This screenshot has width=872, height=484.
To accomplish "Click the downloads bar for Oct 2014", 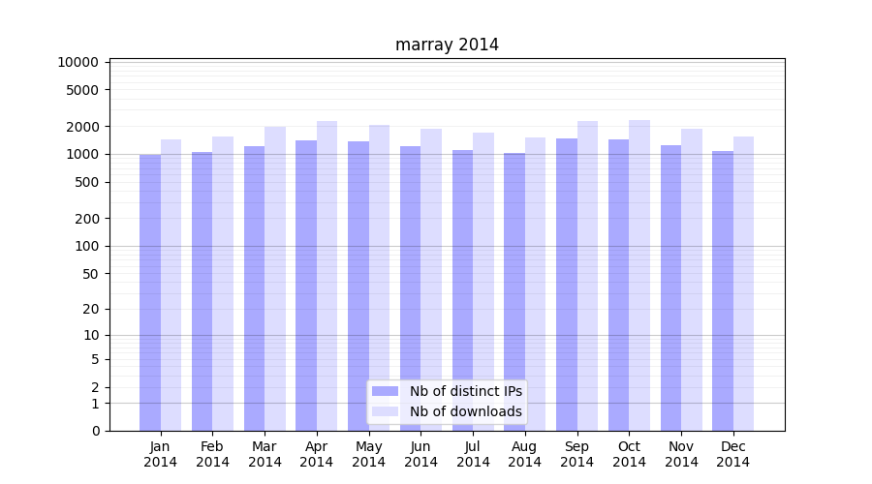I will (x=639, y=276).
